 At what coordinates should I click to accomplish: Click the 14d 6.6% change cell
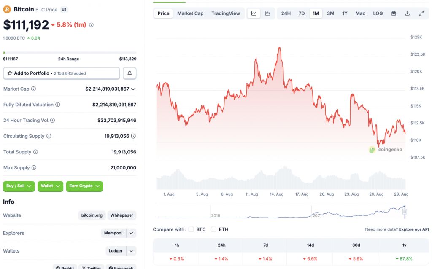(310, 259)
